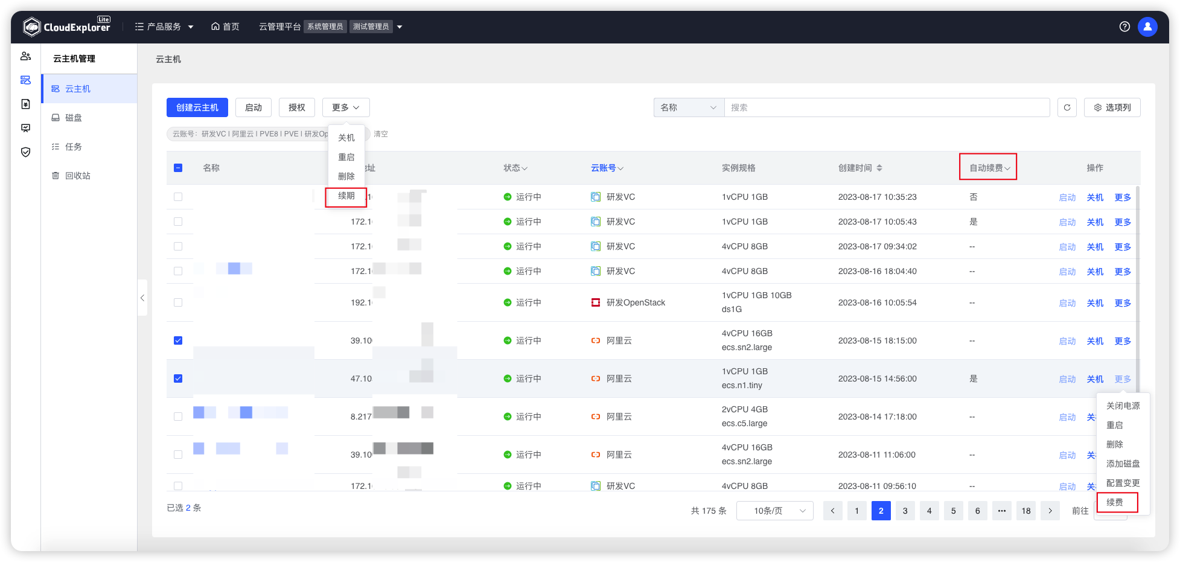This screenshot has width=1180, height=562.
Task: Open the 云主机 sidebar item
Action: click(x=89, y=89)
